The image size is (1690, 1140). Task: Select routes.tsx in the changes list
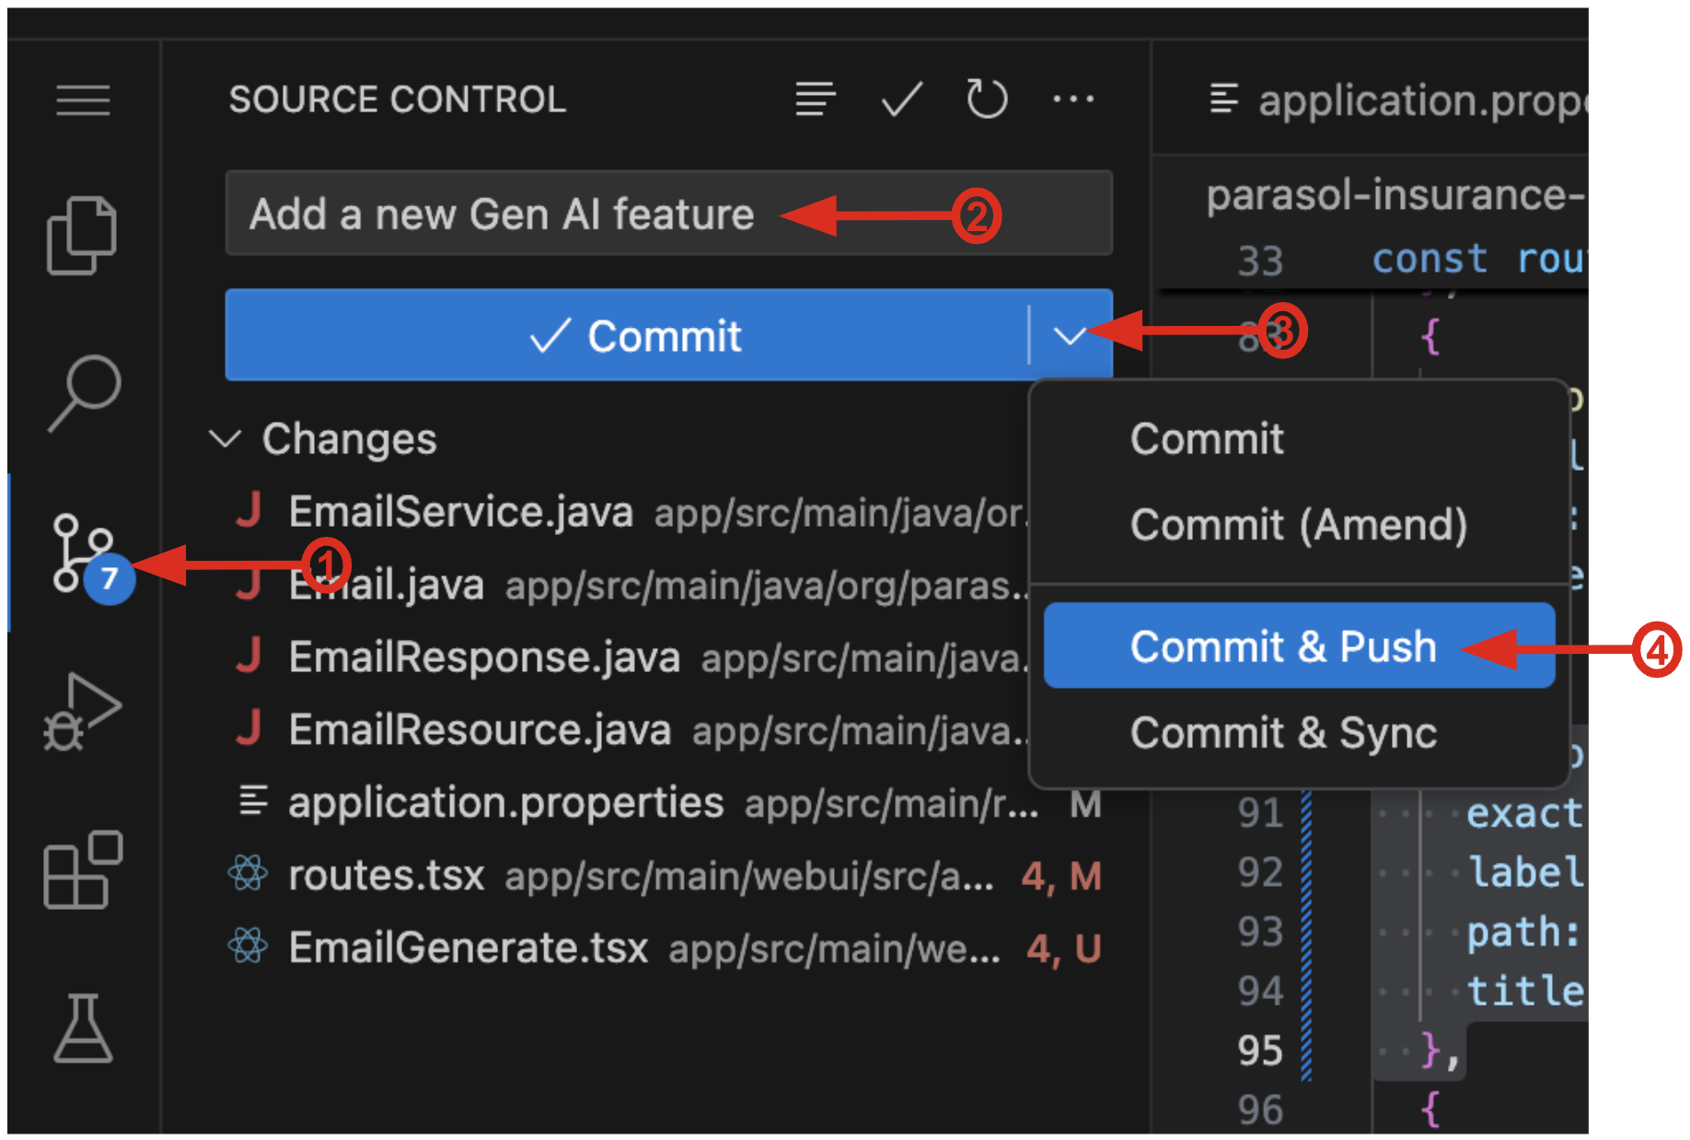tap(387, 876)
